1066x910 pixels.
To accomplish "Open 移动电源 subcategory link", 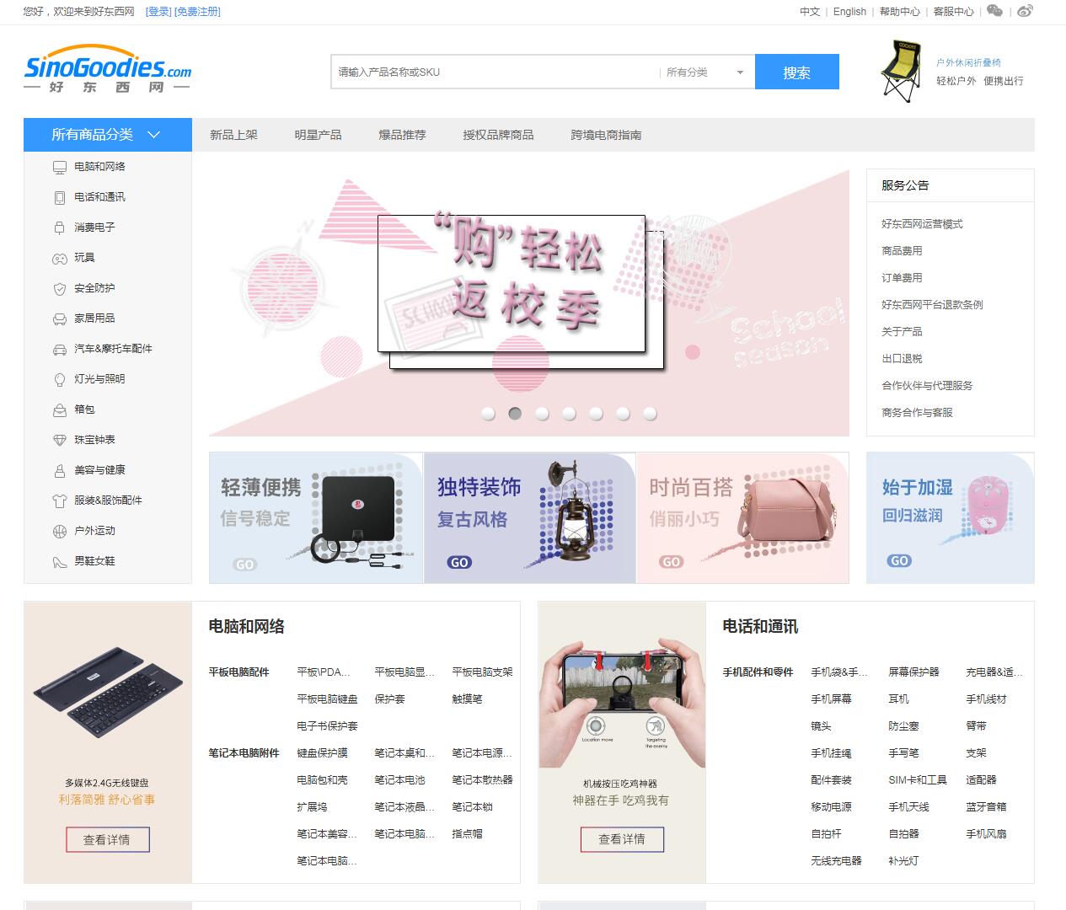I will 831,807.
